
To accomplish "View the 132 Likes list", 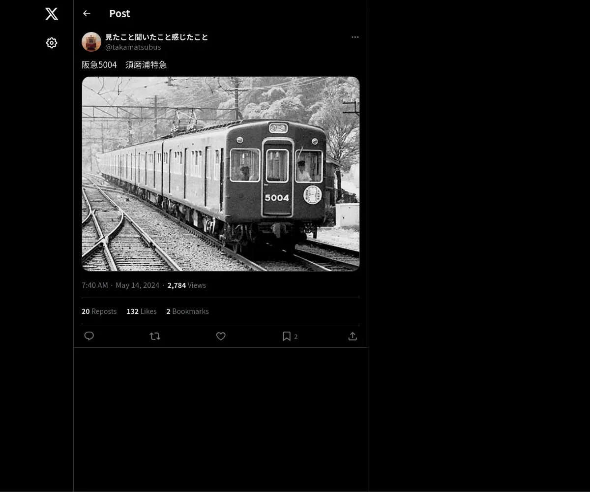I will tap(142, 311).
